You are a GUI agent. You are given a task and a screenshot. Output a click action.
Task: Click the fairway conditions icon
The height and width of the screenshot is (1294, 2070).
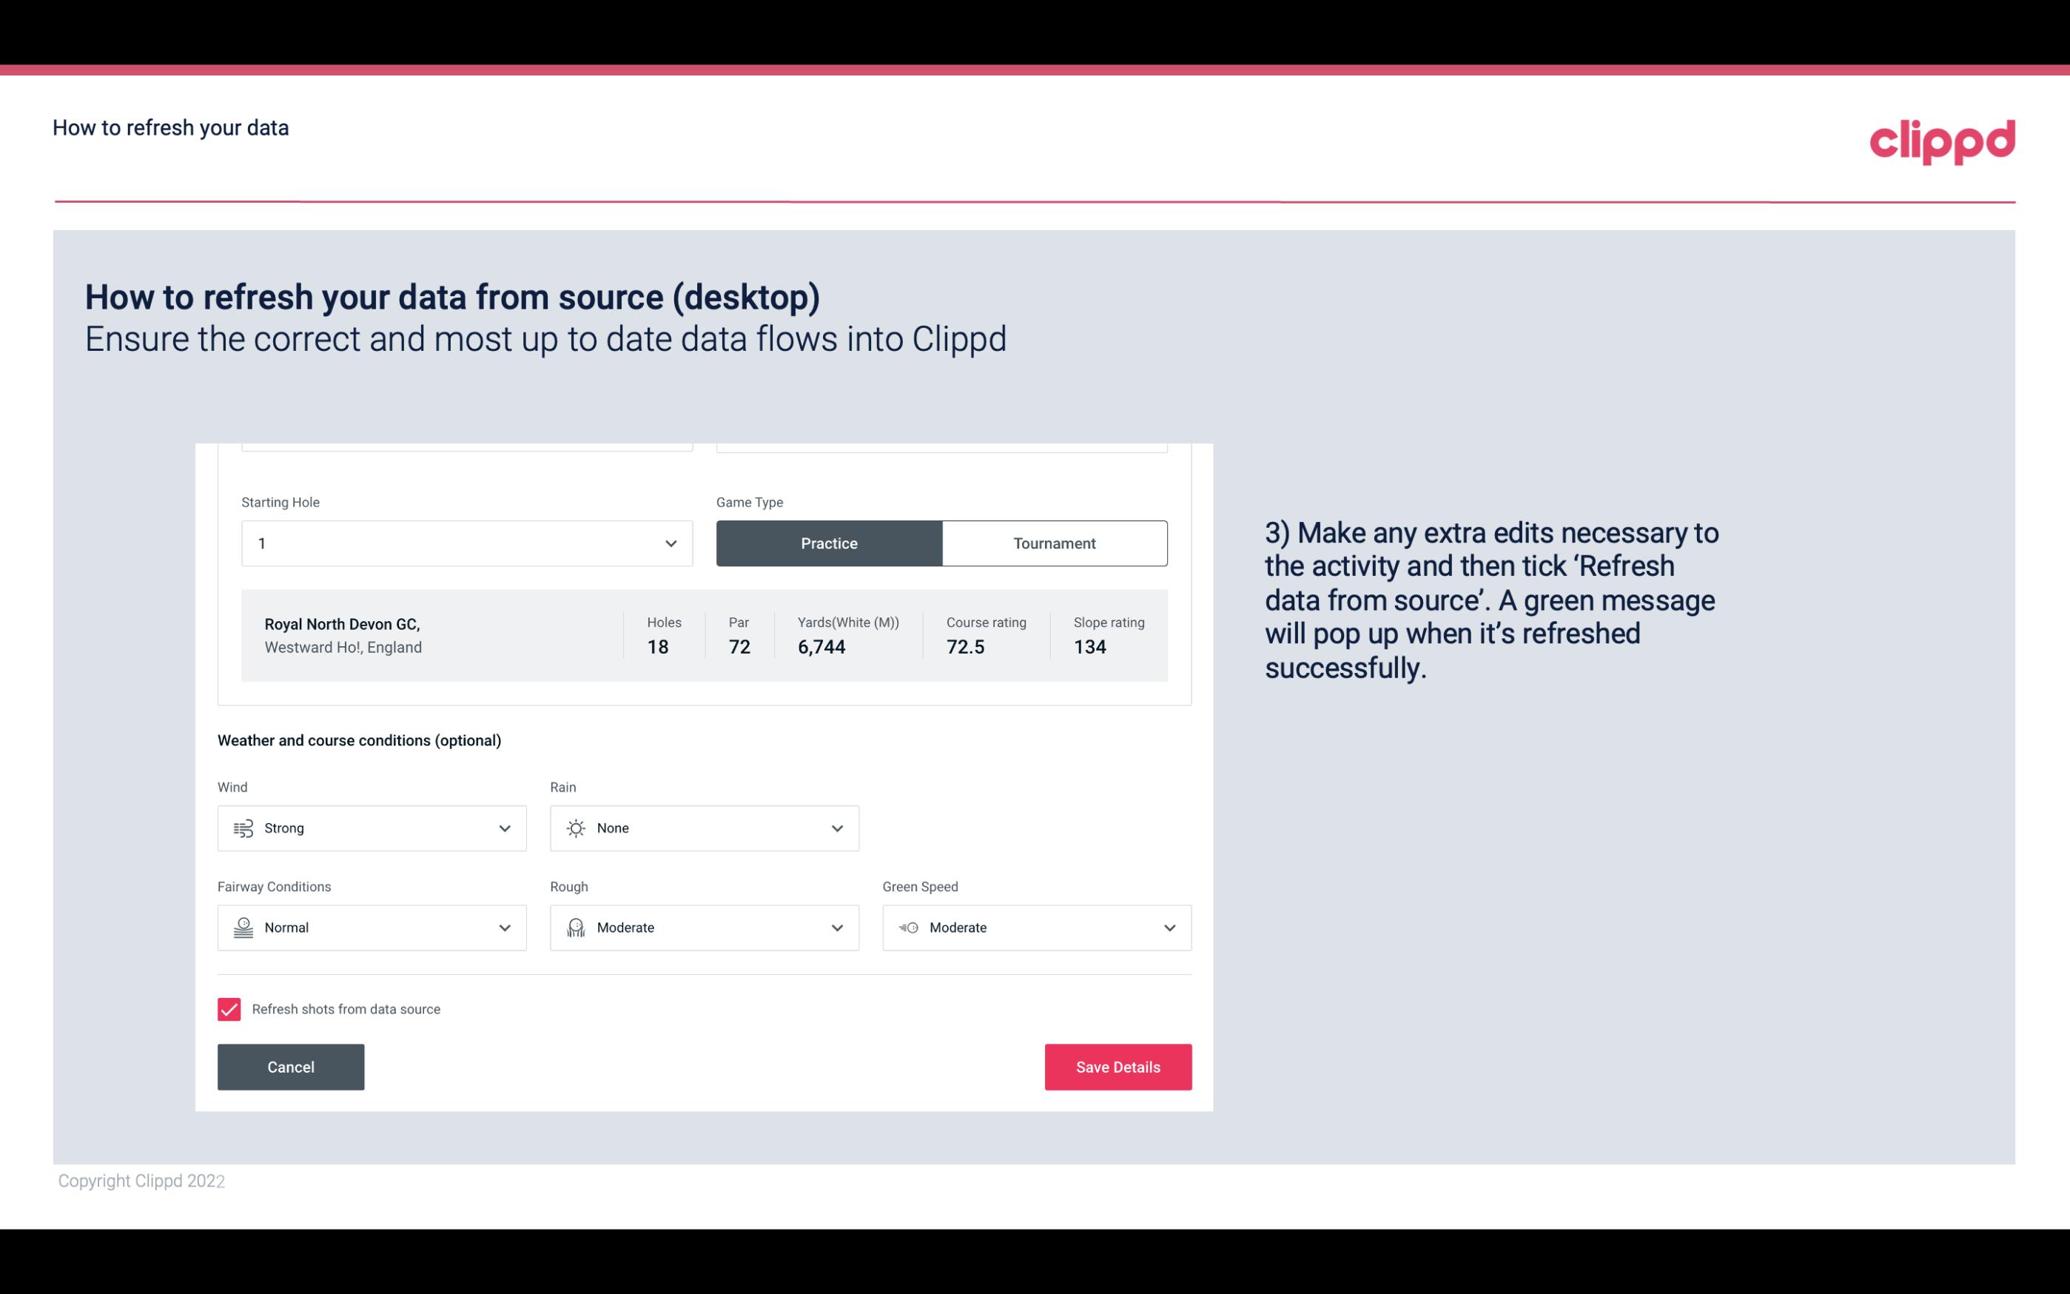click(x=243, y=928)
